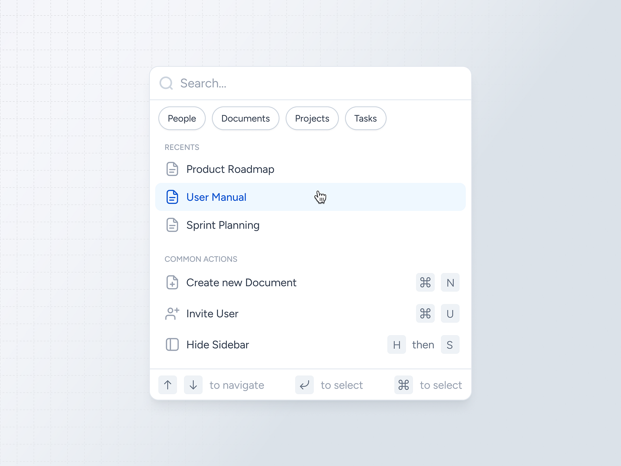Click the person-plus icon beside Invite User
Screen dimensions: 621x466
(x=172, y=313)
